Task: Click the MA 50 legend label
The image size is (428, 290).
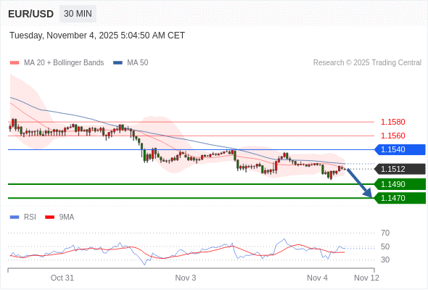Action: [138, 63]
